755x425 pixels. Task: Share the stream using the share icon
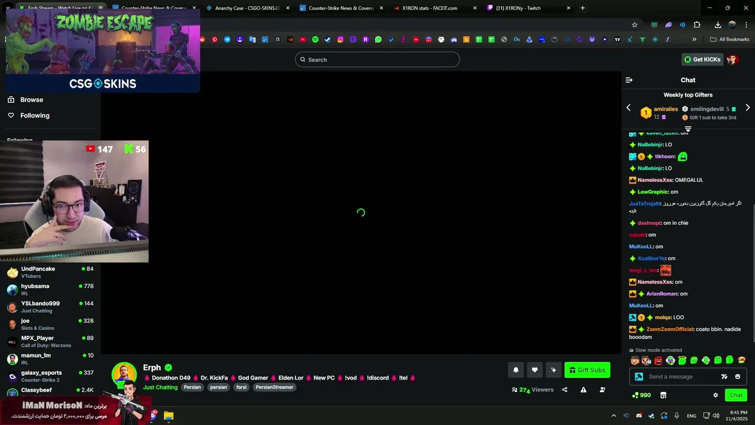(x=564, y=390)
